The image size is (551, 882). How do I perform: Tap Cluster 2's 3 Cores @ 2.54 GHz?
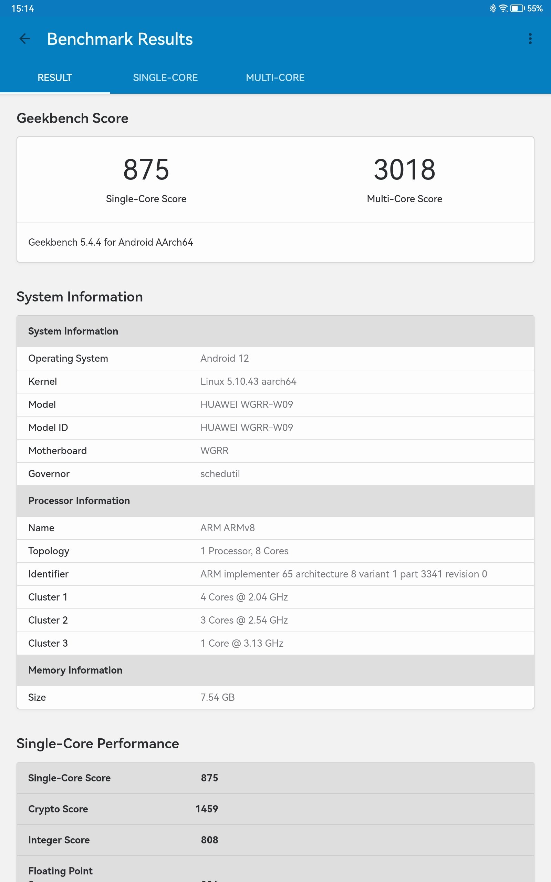[244, 620]
